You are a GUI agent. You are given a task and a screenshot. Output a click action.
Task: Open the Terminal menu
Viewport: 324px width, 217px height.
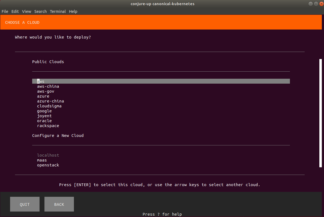[58, 11]
